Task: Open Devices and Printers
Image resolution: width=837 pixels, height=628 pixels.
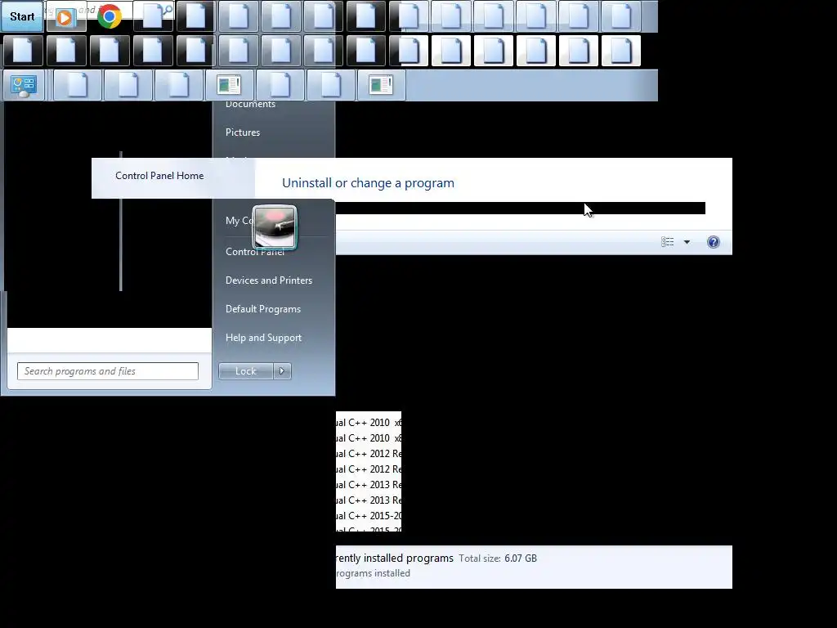Action: [268, 280]
